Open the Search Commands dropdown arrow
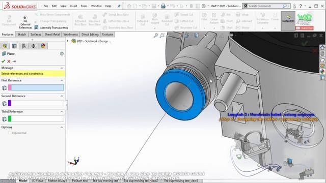Screen dimensions: 326x183 coord(289,6)
